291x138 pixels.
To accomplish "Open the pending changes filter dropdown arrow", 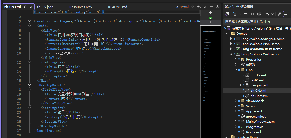I will click(240, 14).
